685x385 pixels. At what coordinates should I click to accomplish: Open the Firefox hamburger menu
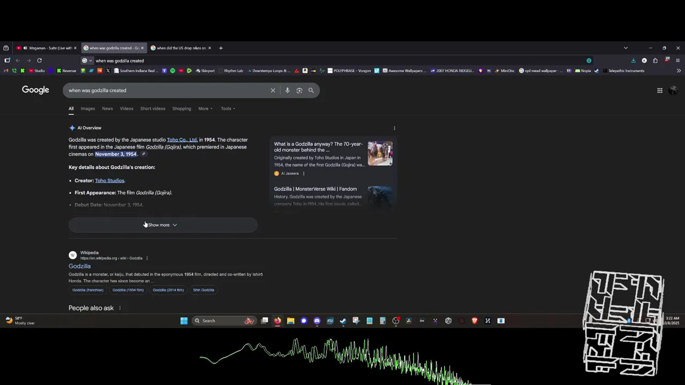point(678,60)
